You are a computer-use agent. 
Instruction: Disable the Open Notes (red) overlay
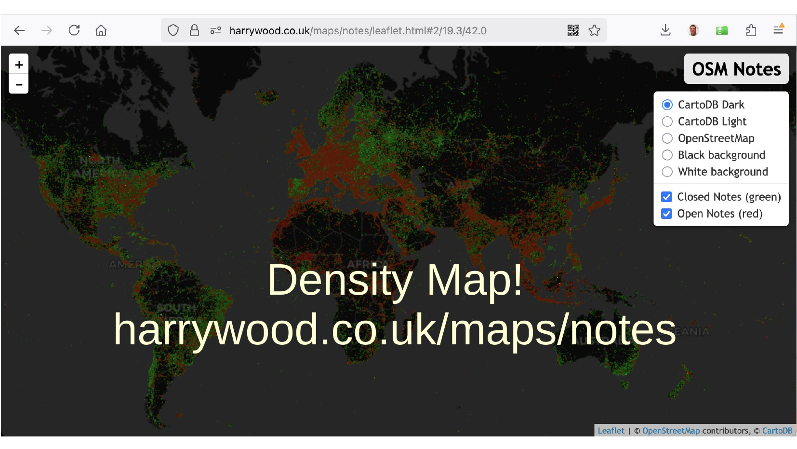point(666,214)
